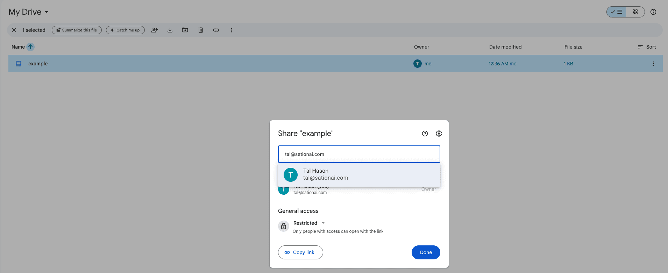This screenshot has height=273, width=668.
Task: Open the Restricted access dropdown
Action: coord(309,223)
